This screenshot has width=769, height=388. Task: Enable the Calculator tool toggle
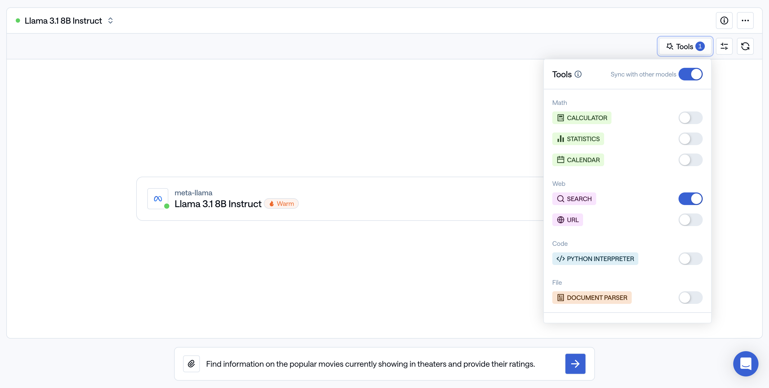pyautogui.click(x=690, y=118)
